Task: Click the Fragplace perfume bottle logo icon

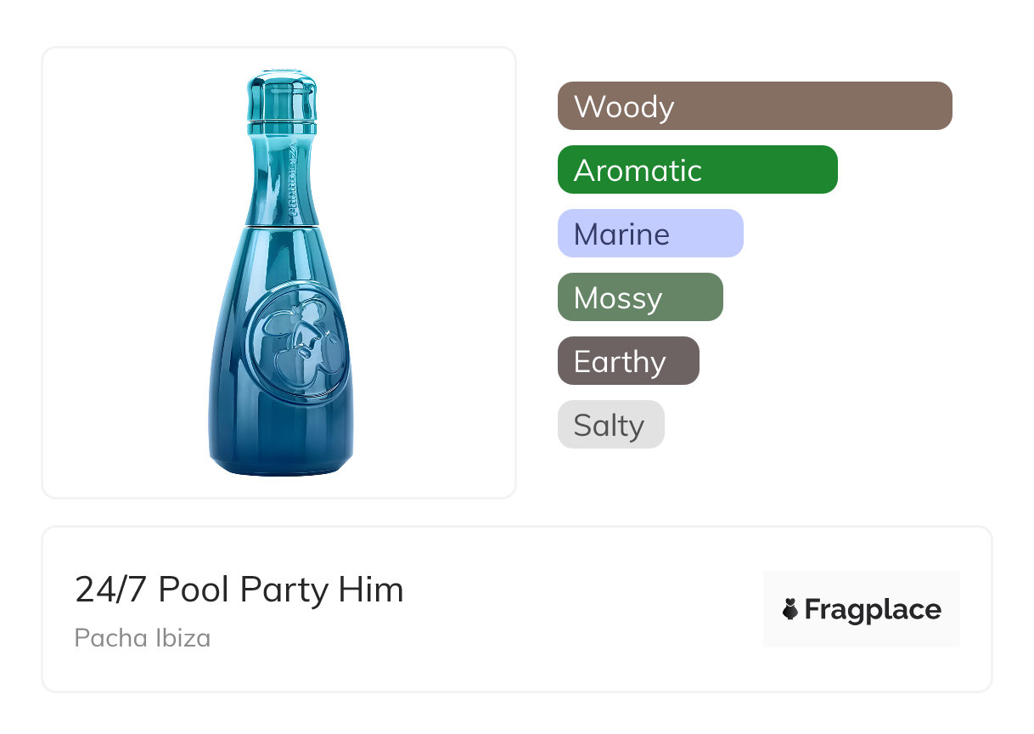Action: [x=790, y=609]
